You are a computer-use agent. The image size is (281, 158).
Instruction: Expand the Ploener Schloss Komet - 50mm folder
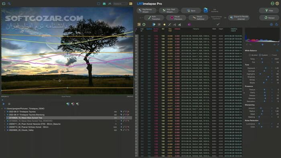click(5, 127)
